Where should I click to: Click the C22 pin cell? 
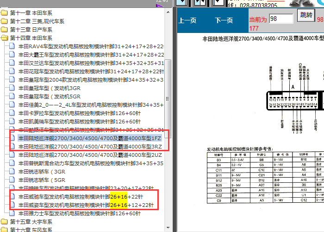tap(219, 195)
